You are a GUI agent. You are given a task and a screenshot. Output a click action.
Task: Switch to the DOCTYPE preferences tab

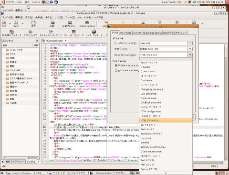168,33
